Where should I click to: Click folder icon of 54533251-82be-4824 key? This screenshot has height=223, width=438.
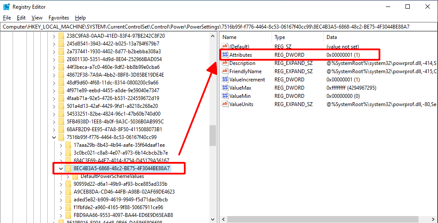pyautogui.click(x=61, y=114)
